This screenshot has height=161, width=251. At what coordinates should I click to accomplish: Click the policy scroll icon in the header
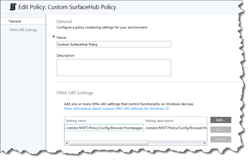tap(13, 7)
